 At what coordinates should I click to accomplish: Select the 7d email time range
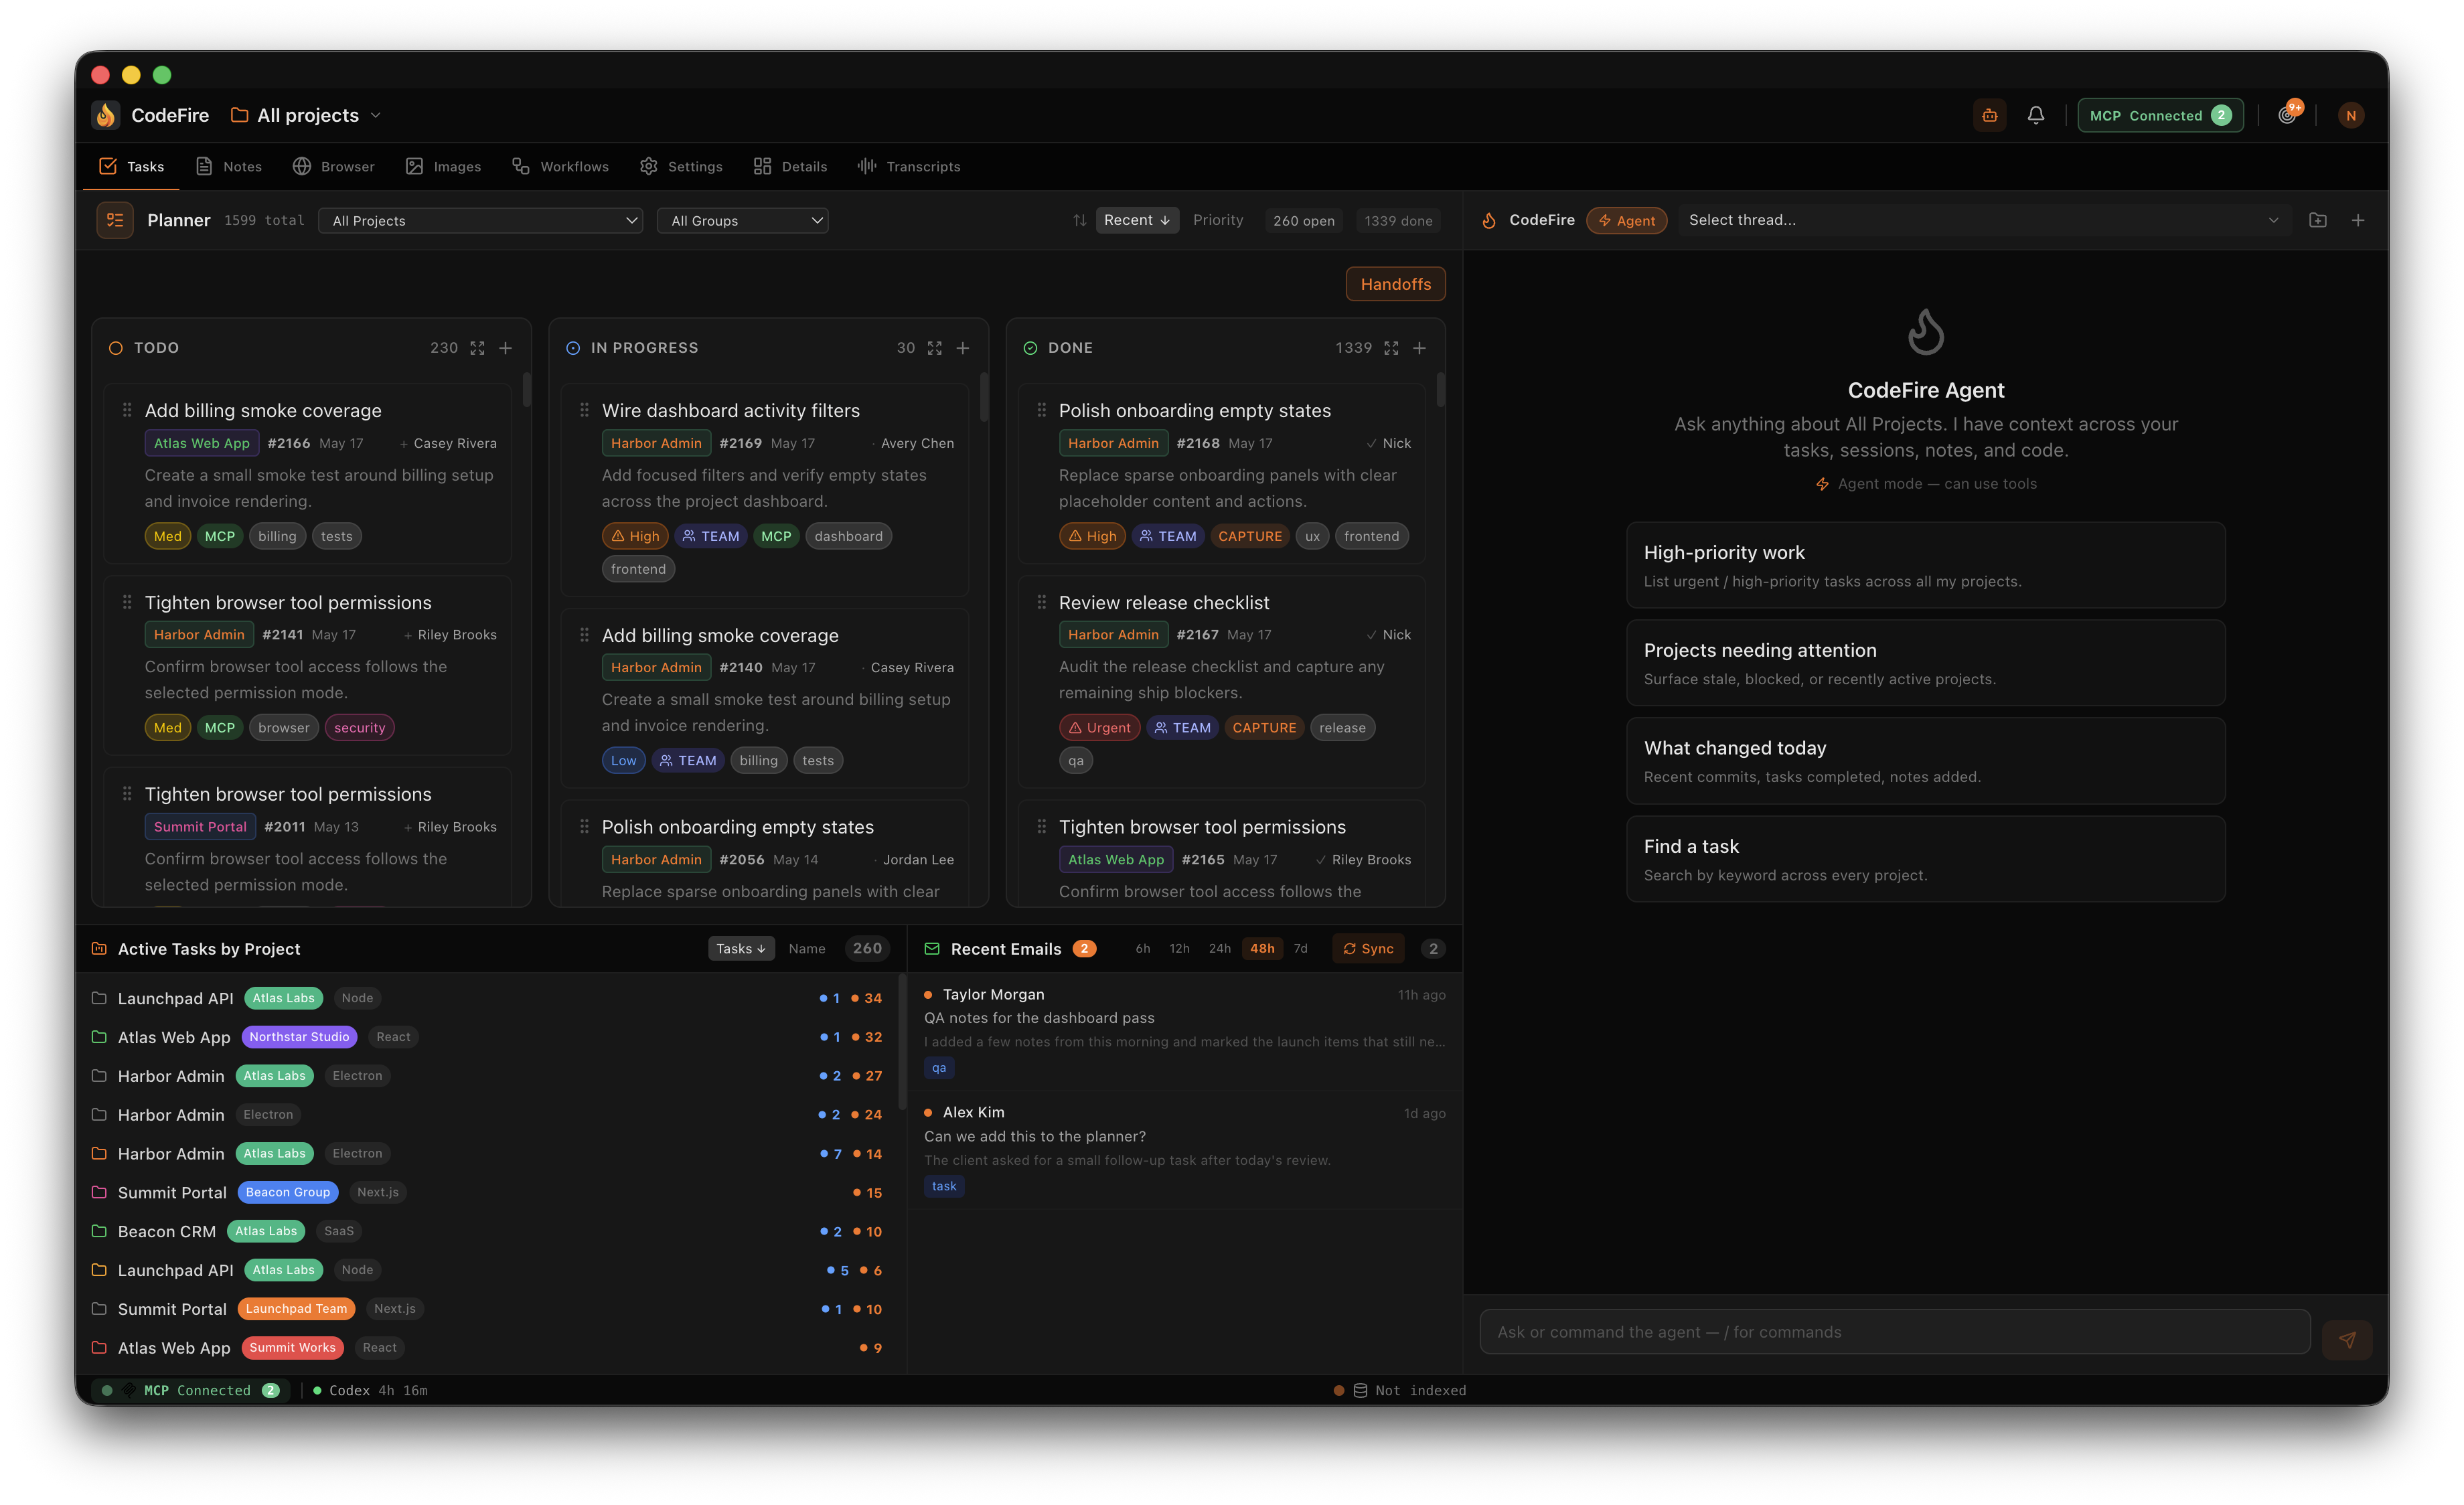(1300, 949)
